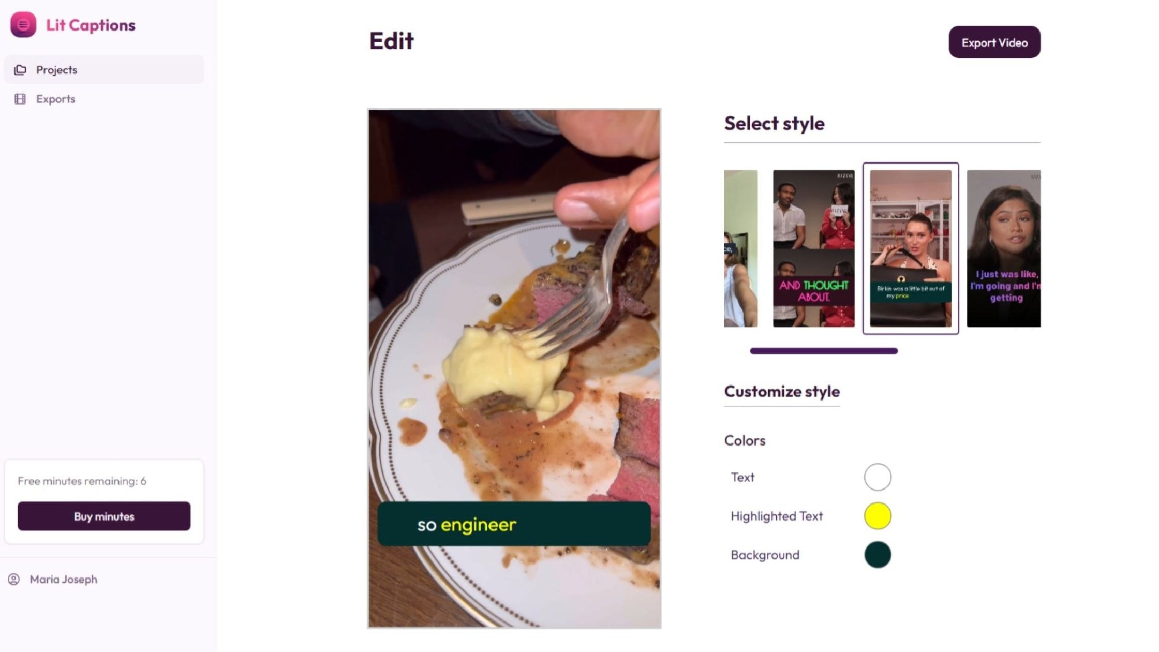Click the Export Video button

(994, 42)
